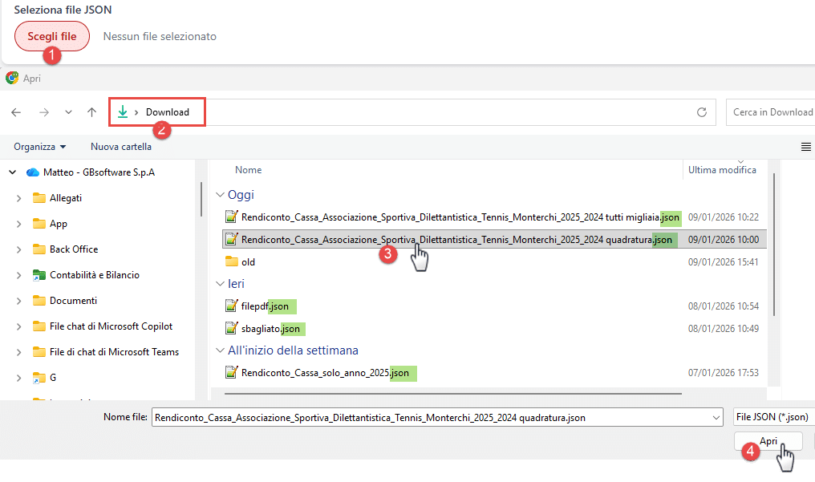This screenshot has width=815, height=482.
Task: Go back with the left arrow
Action: point(16,112)
